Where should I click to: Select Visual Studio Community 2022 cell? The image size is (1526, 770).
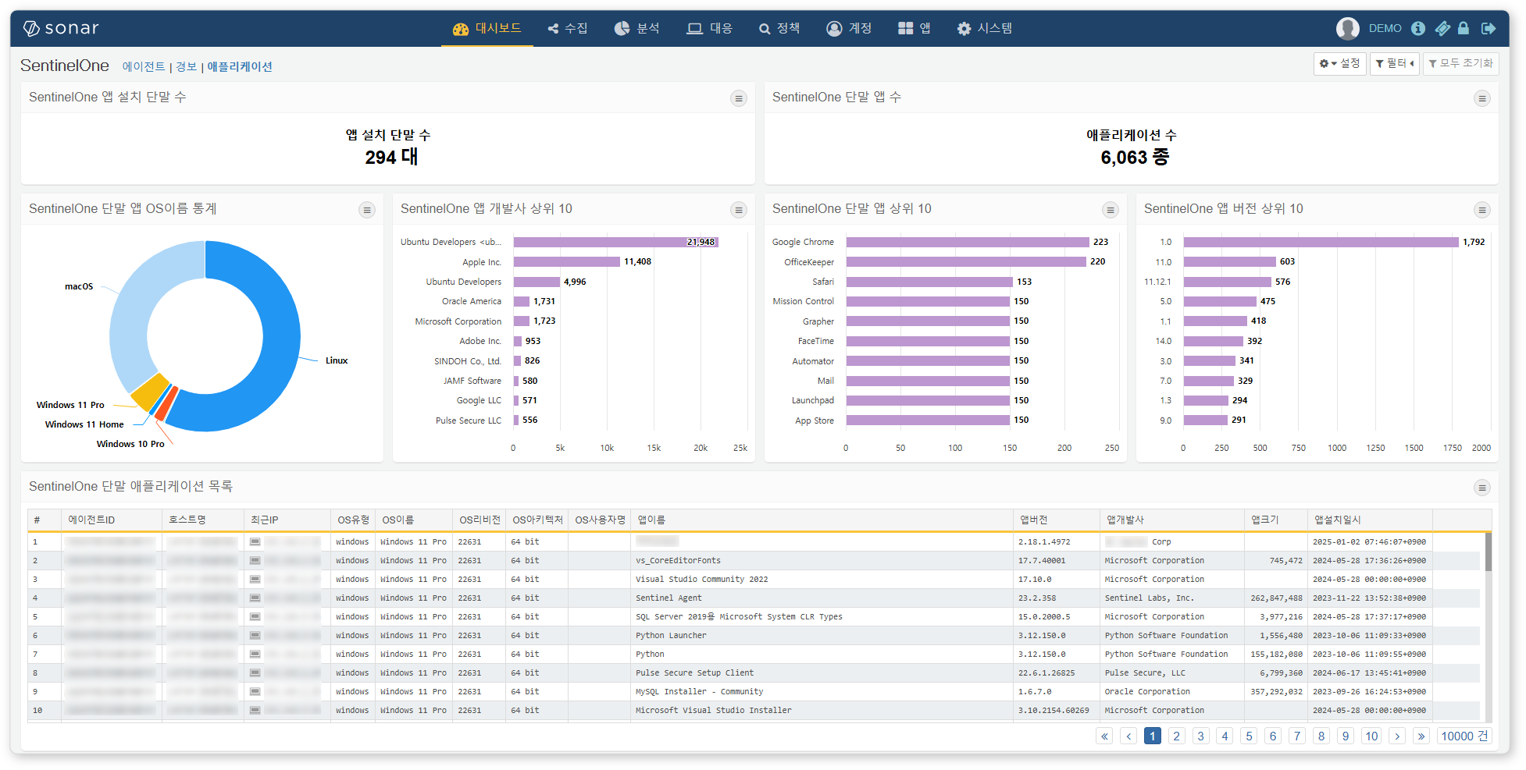pos(822,579)
